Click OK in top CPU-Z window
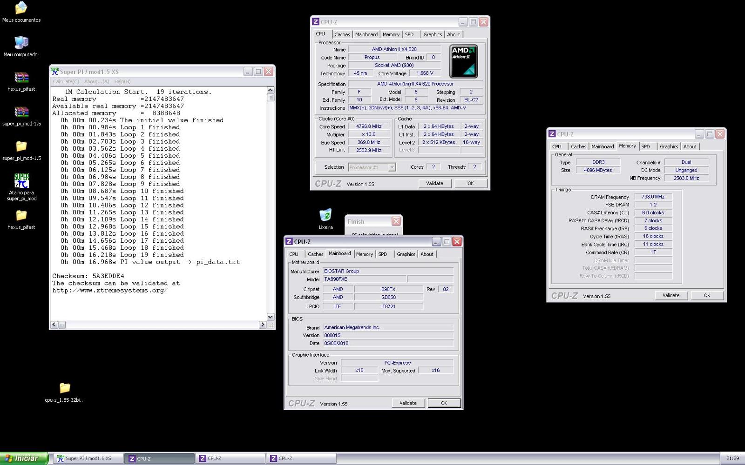Image resolution: width=745 pixels, height=465 pixels. point(471,183)
